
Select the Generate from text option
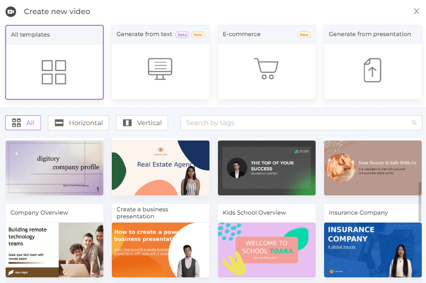(x=160, y=61)
